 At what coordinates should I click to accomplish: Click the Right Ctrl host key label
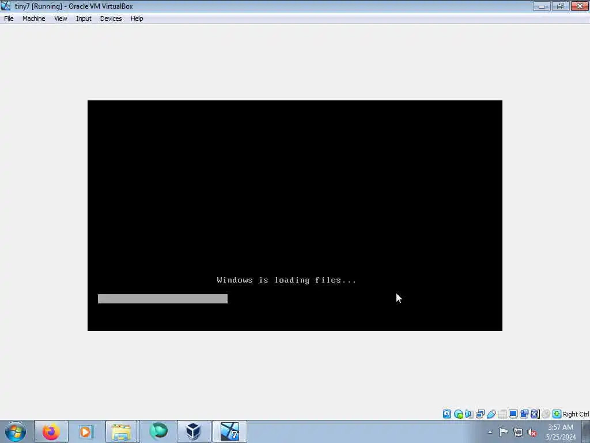point(576,414)
